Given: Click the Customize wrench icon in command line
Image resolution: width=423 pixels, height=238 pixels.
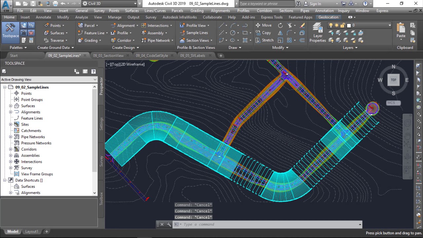Looking at the screenshot, I should click(169, 224).
